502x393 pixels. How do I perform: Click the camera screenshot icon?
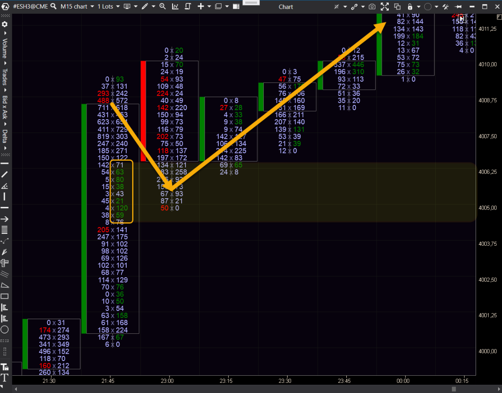click(x=372, y=7)
